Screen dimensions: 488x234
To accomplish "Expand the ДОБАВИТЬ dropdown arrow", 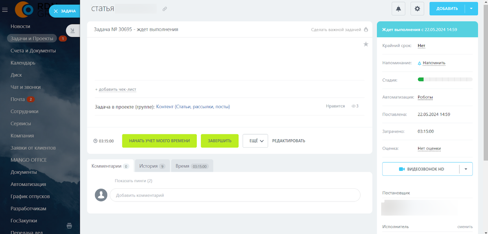I will [471, 9].
